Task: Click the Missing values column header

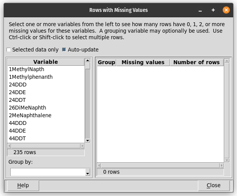Action: click(143, 62)
